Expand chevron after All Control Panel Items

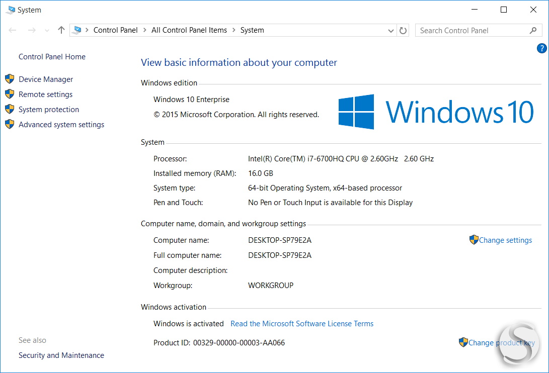tap(234, 30)
